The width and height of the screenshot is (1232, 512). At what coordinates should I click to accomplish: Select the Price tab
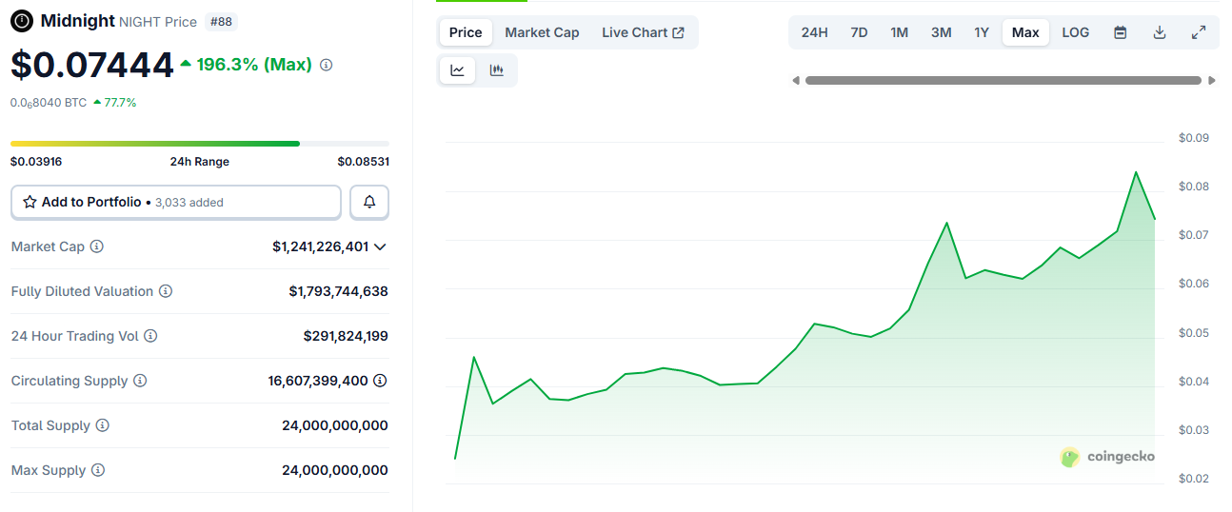466,32
